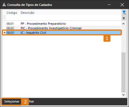Click the pyramid application icon in title bar
Image resolution: width=129 pixels, height=107 pixels.
(4, 5)
